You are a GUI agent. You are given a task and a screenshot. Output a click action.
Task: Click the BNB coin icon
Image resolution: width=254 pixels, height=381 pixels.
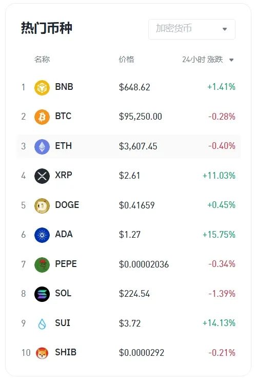tap(42, 88)
